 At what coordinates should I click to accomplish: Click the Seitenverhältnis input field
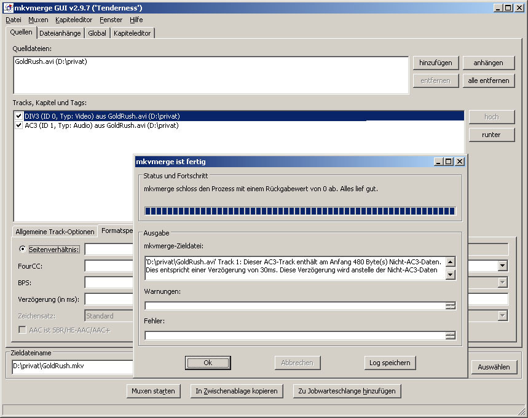click(x=109, y=249)
